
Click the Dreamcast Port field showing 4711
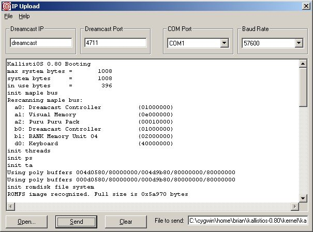(x=115, y=43)
